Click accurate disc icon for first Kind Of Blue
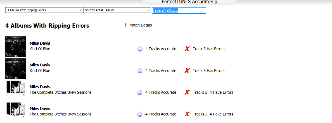332x123 pixels. coord(140,49)
